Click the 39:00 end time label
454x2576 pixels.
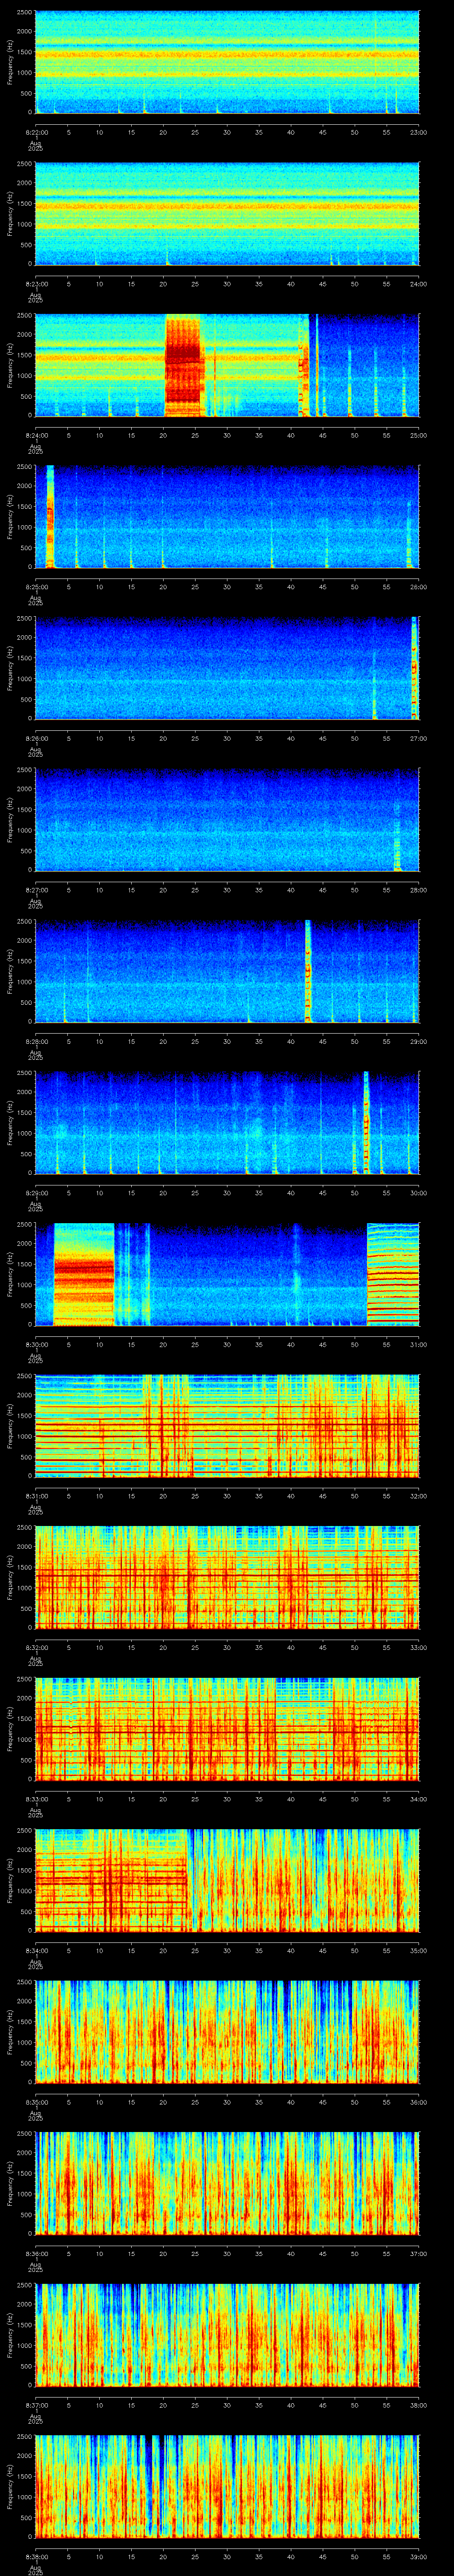(418, 2556)
